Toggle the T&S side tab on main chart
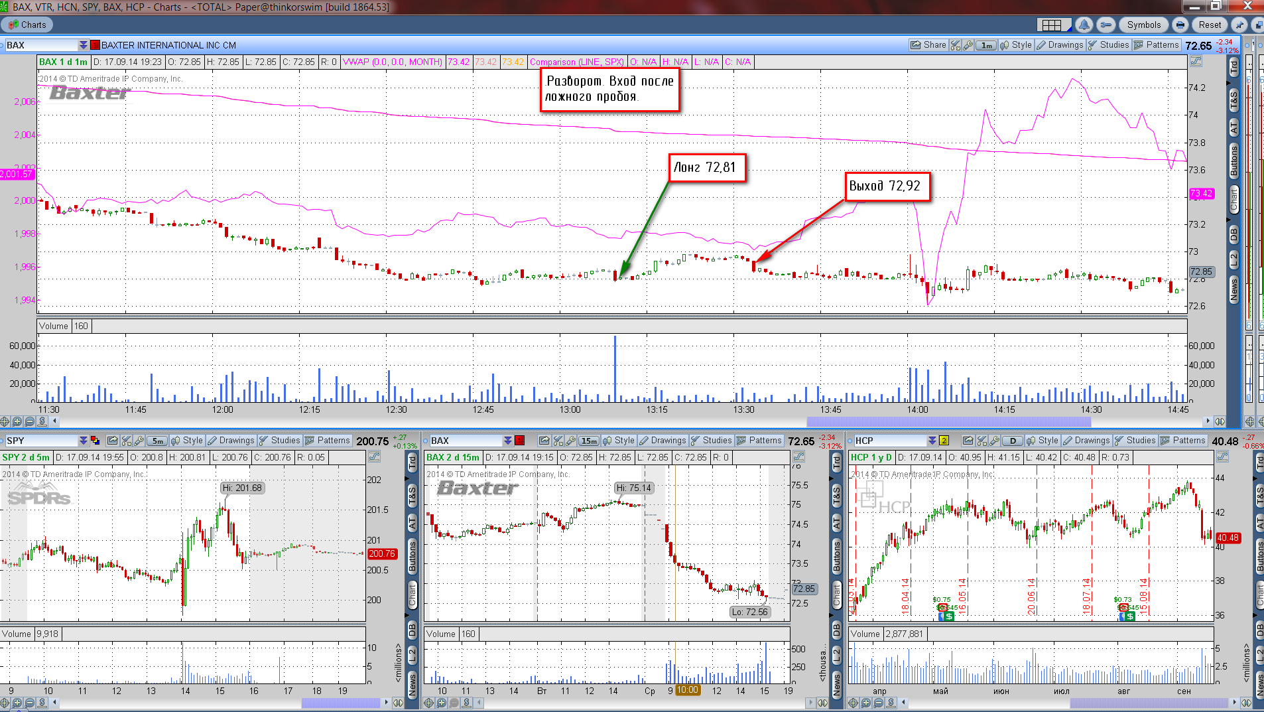The image size is (1264, 712). (x=1233, y=100)
